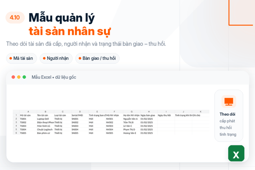Select row 6 header number
Viewport: 255px width, 170px height.
(x=16, y=133)
